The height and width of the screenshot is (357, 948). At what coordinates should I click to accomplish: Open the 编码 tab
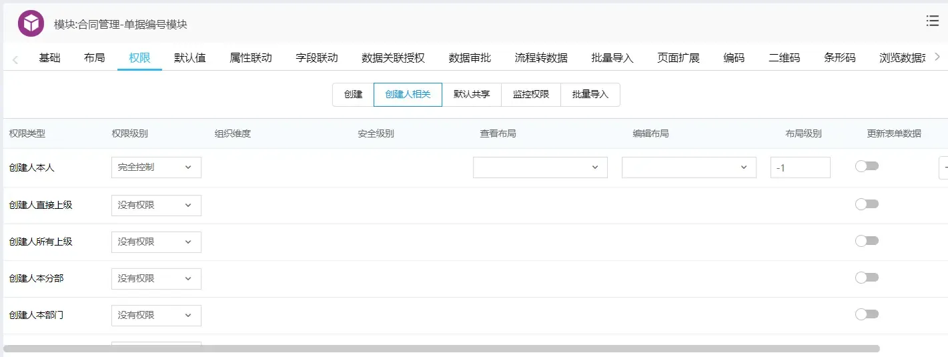734,58
